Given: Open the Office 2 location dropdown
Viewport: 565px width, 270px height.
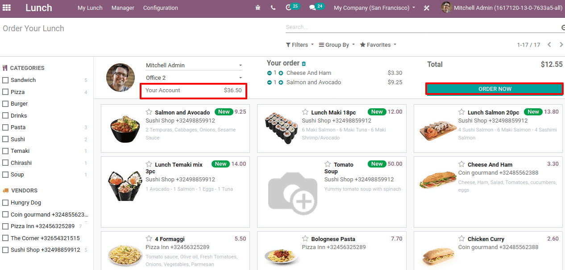Looking at the screenshot, I should 194,78.
